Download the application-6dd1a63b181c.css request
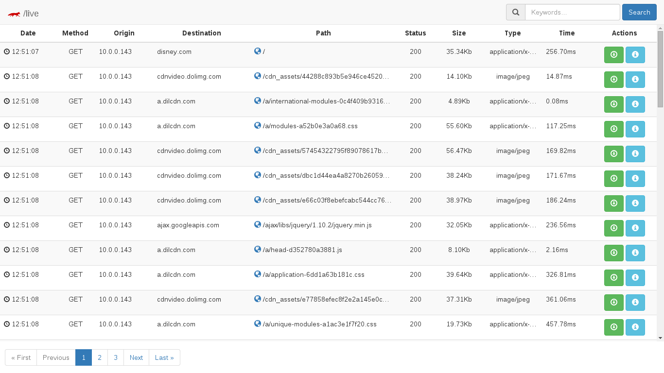This screenshot has width=664, height=373. [614, 278]
